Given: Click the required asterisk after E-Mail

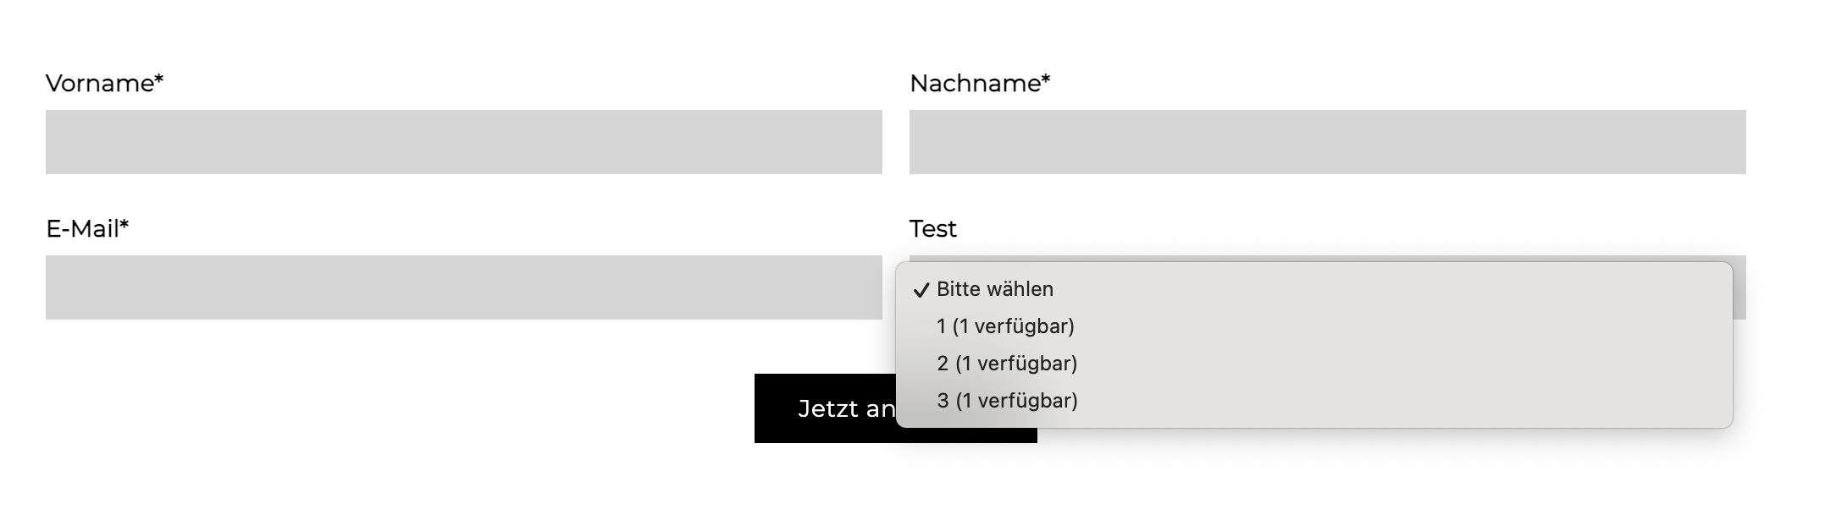Looking at the screenshot, I should coord(124,225).
